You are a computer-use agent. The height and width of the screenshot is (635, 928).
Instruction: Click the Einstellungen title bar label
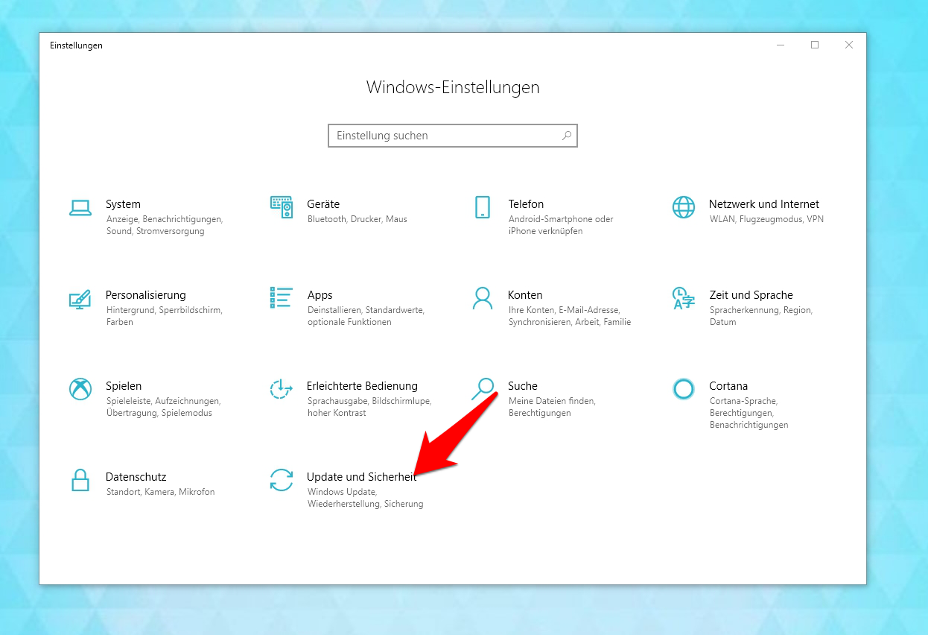(x=77, y=45)
